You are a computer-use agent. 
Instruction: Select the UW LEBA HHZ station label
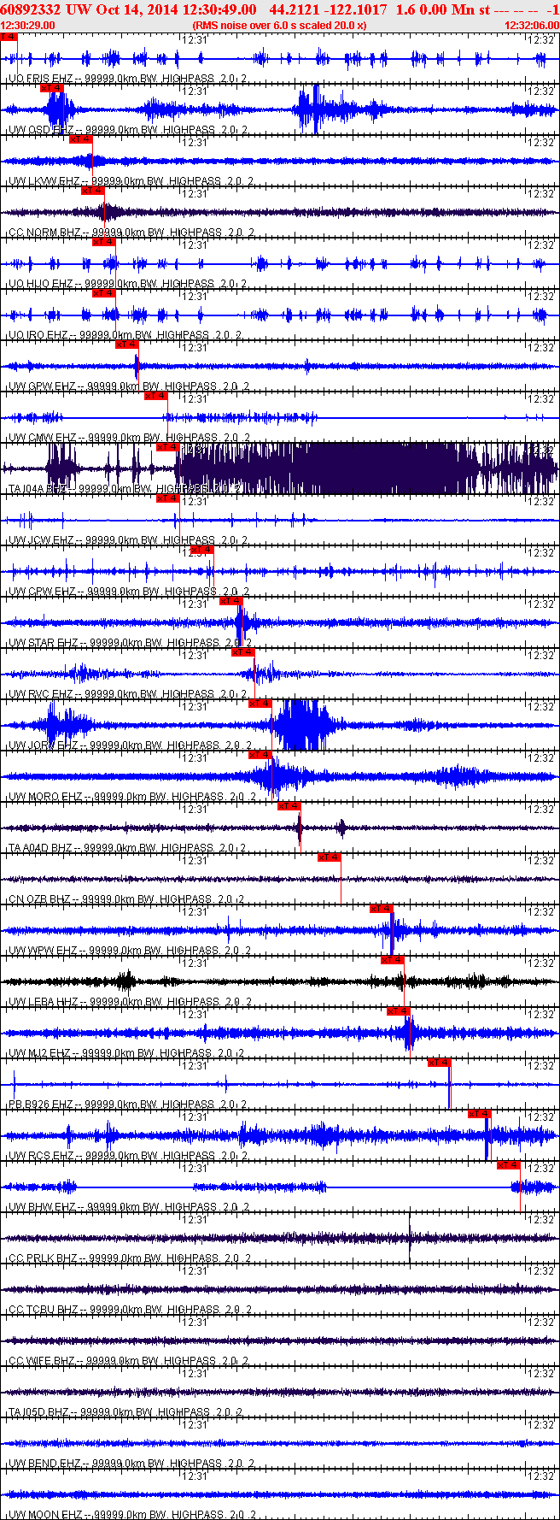point(44,1002)
